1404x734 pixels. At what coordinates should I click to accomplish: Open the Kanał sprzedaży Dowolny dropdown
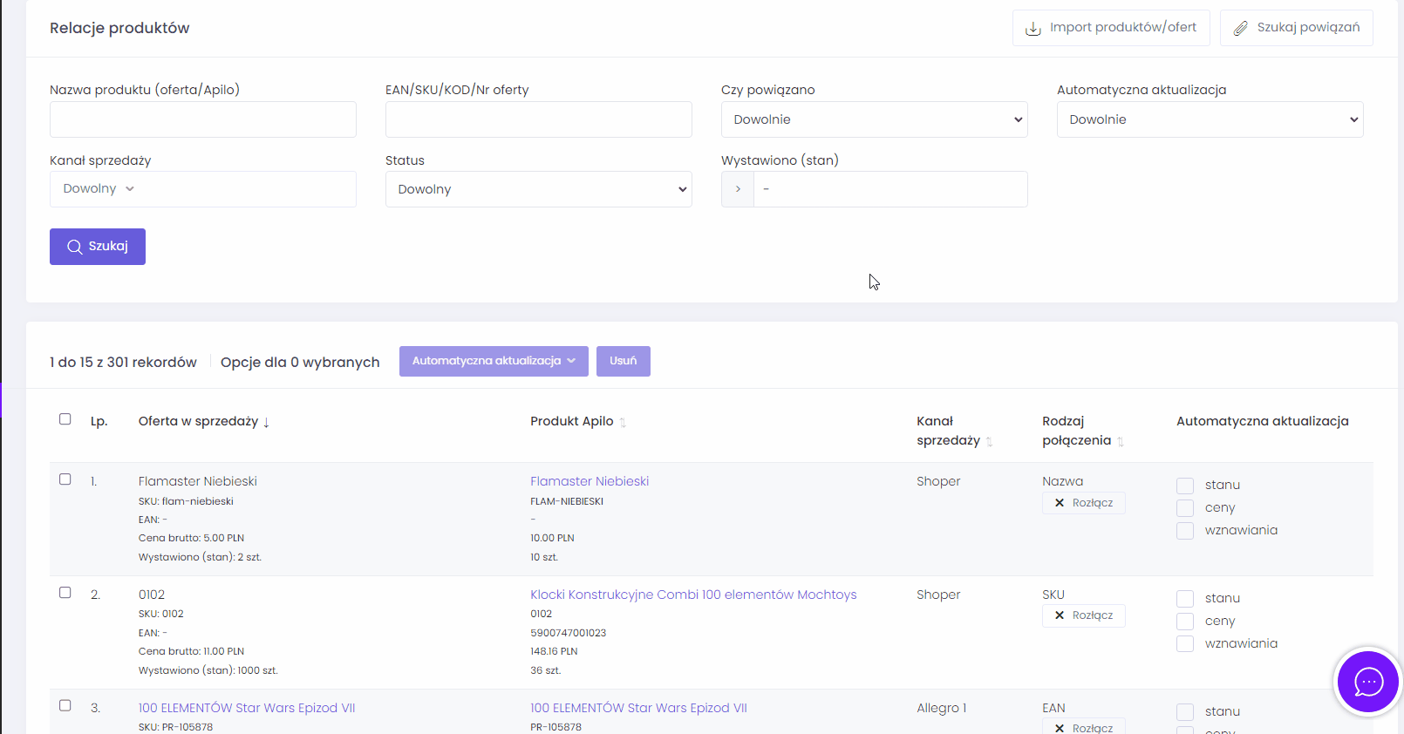coord(203,189)
